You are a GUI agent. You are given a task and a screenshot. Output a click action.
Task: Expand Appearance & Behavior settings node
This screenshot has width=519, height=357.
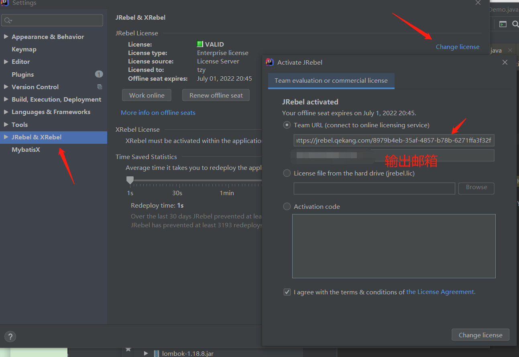point(6,37)
